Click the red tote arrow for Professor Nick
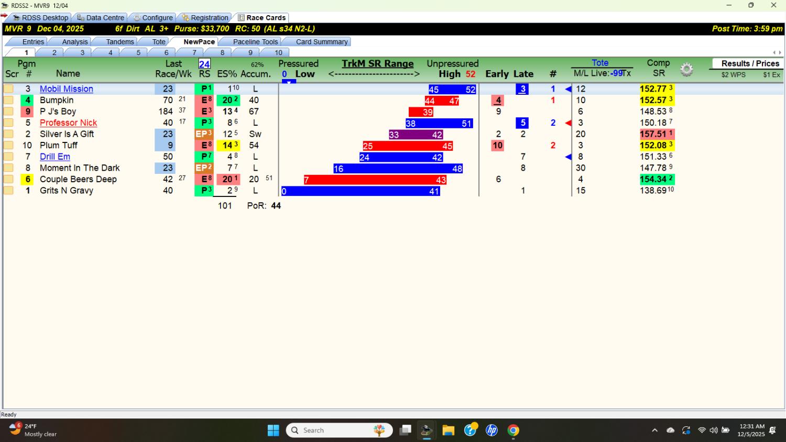Viewport: 786px width, 442px height. coord(568,123)
